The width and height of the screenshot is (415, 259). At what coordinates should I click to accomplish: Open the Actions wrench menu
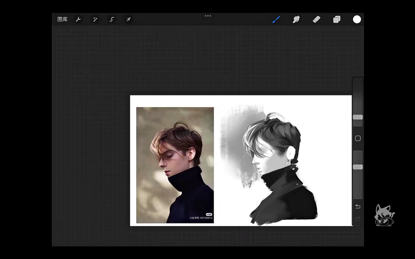[79, 19]
